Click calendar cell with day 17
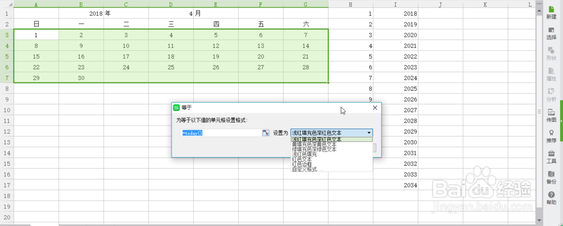 (x=126, y=56)
